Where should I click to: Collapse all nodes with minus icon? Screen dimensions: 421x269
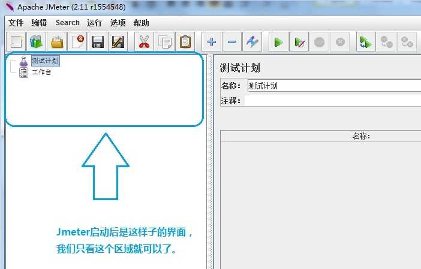(231, 42)
